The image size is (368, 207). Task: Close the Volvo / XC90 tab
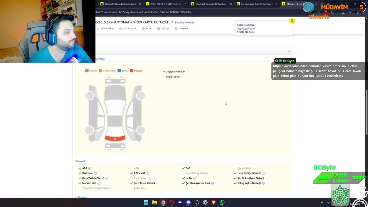185,4
